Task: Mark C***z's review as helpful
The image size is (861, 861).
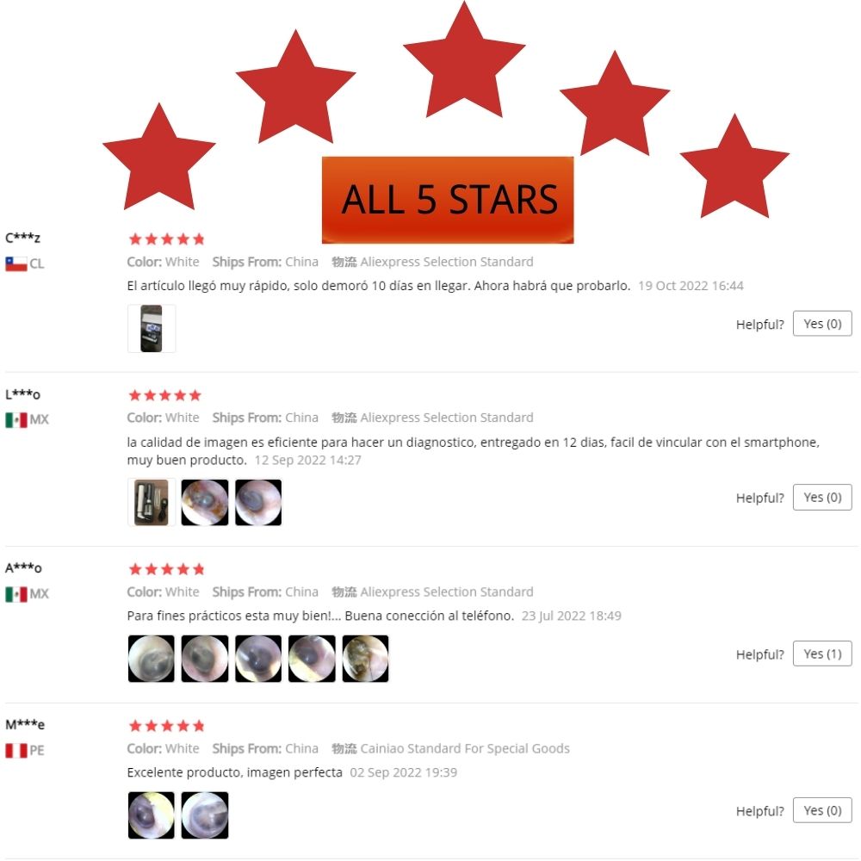Action: point(822,324)
